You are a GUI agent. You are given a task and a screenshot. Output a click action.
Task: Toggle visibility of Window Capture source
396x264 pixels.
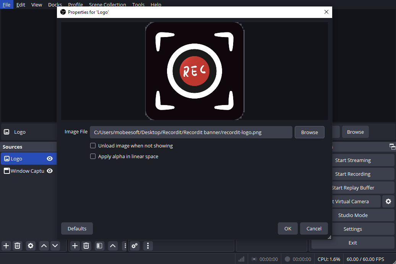coord(50,171)
